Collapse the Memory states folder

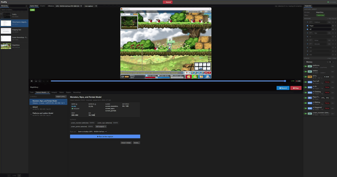(305, 62)
